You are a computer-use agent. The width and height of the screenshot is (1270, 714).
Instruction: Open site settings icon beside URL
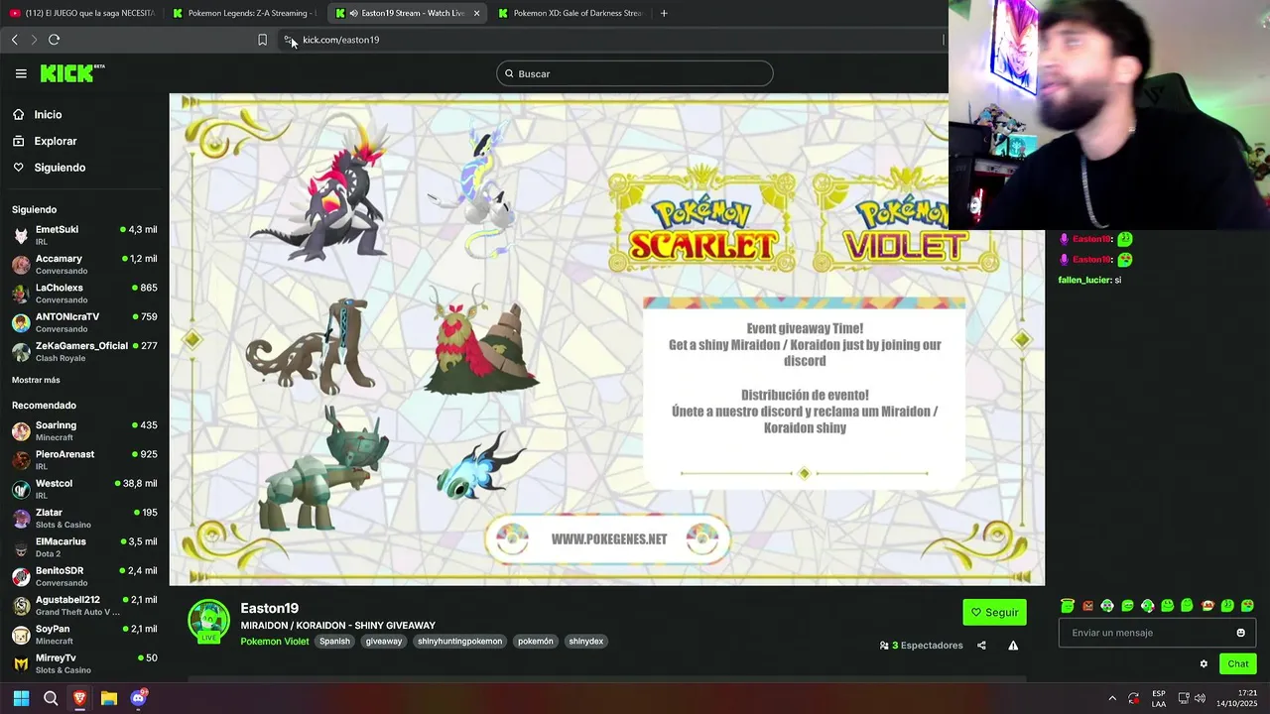click(x=288, y=40)
